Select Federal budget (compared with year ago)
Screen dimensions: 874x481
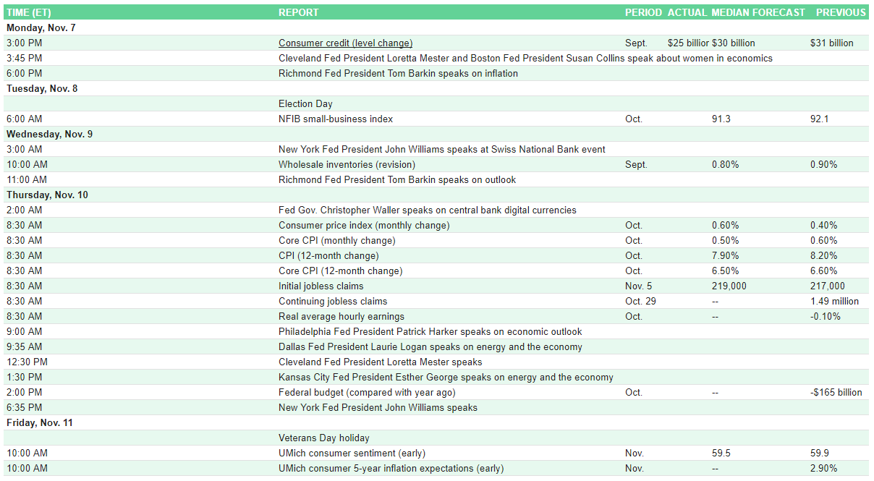[367, 392]
